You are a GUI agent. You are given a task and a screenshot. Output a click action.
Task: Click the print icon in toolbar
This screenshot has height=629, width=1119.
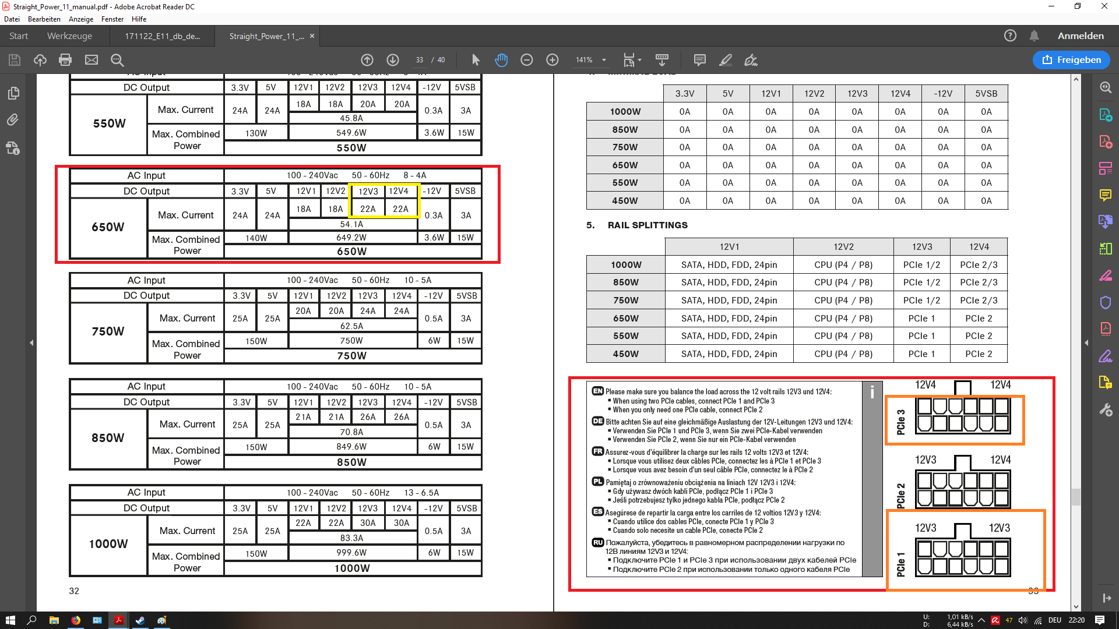point(65,60)
